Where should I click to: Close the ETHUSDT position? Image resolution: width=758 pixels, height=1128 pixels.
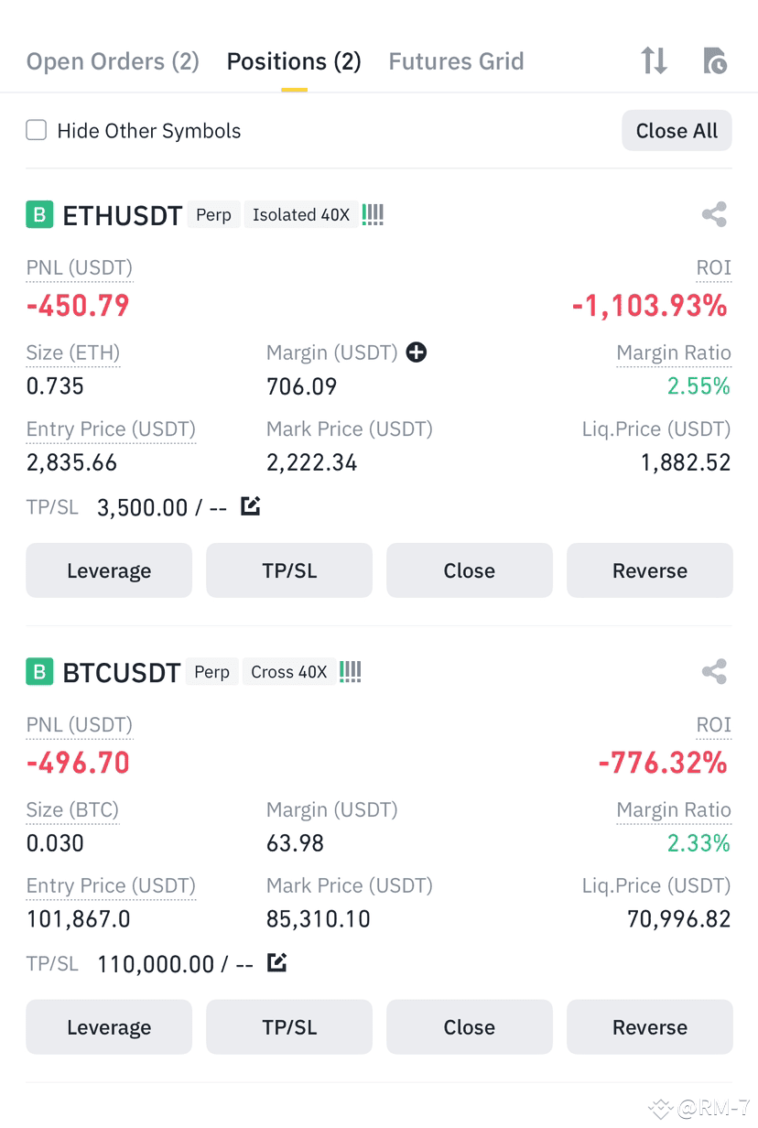[x=470, y=570]
